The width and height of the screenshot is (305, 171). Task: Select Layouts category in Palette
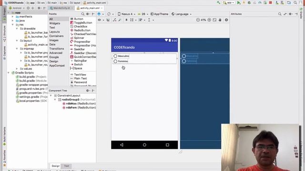(x=54, y=32)
